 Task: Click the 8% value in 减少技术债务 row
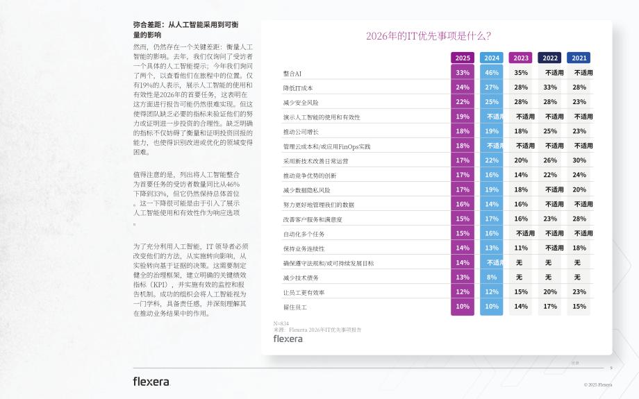point(492,278)
